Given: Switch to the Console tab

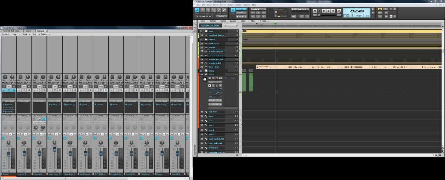Looking at the screenshot, I should coord(41,31).
